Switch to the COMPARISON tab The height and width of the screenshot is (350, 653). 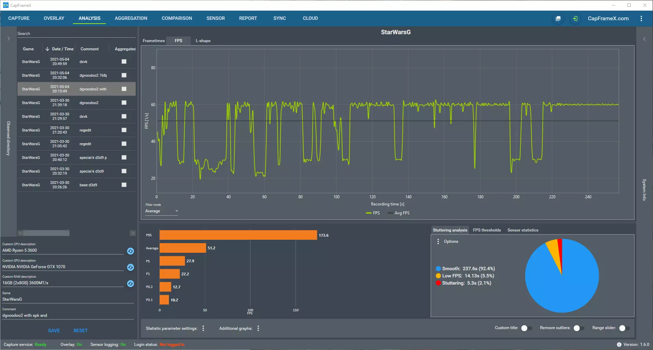click(x=177, y=18)
